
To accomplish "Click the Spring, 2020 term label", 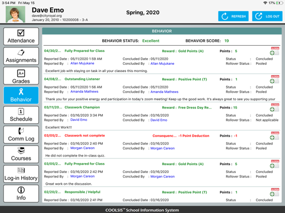I will (142, 12).
